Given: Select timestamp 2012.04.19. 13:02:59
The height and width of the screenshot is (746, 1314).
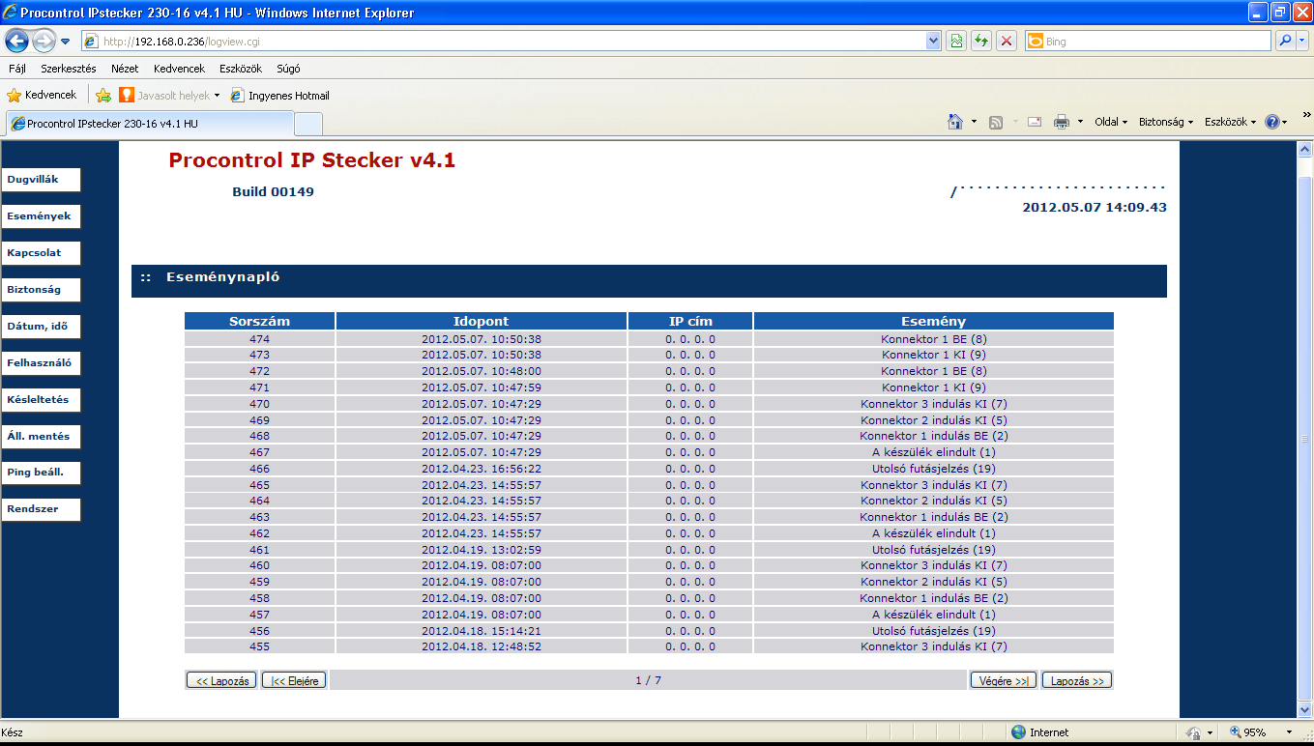Looking at the screenshot, I should (482, 550).
